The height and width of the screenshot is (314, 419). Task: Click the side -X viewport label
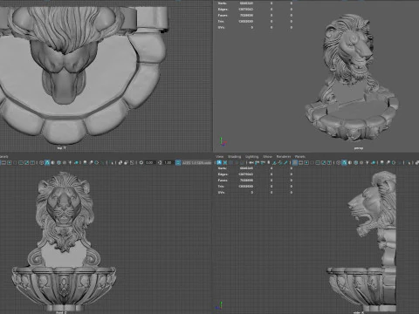point(359,312)
